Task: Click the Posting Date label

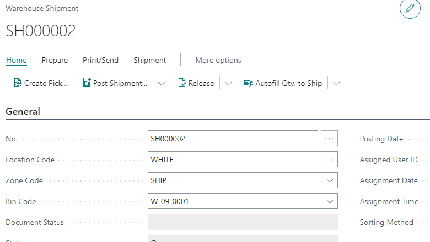Action: (x=381, y=139)
